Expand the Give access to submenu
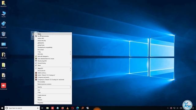 (53, 71)
